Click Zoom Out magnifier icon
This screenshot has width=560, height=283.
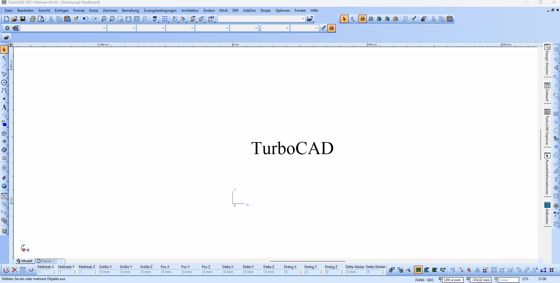click(x=112, y=19)
